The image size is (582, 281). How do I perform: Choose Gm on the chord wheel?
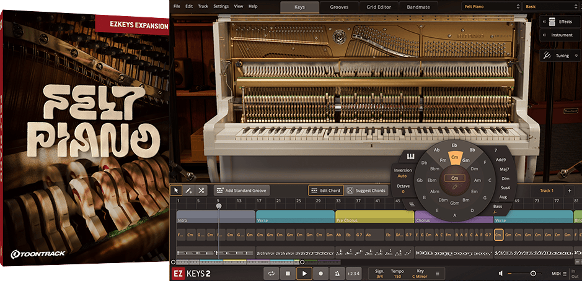(466, 160)
